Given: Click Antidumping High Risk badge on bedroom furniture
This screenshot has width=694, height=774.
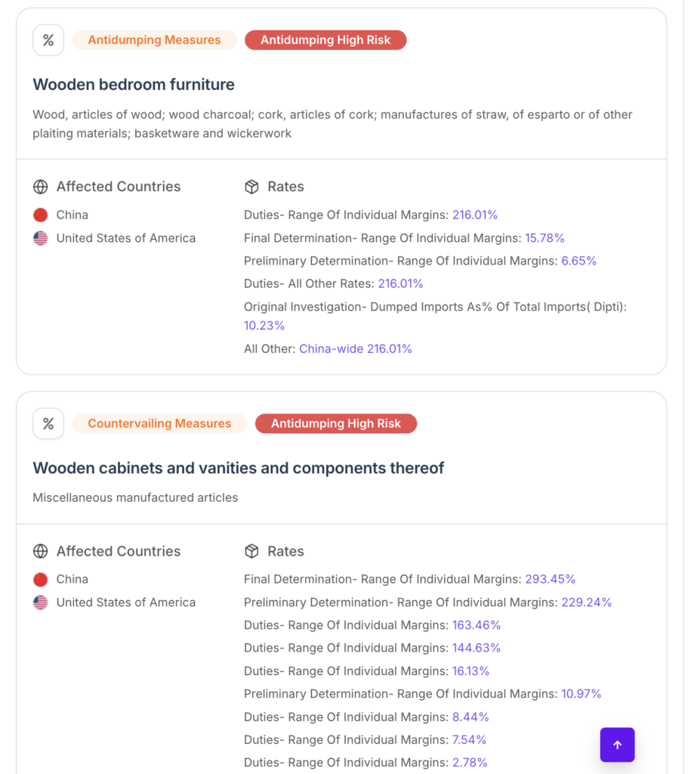Looking at the screenshot, I should (x=325, y=40).
